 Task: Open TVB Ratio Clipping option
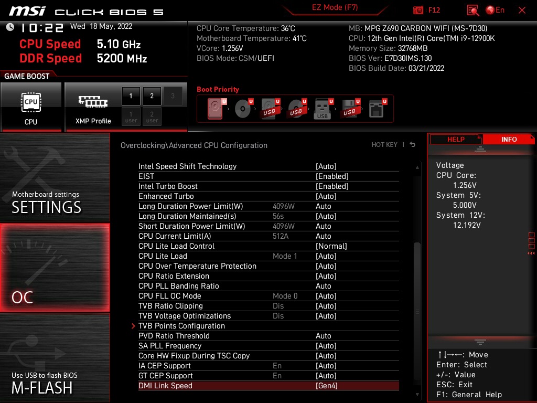click(x=268, y=305)
